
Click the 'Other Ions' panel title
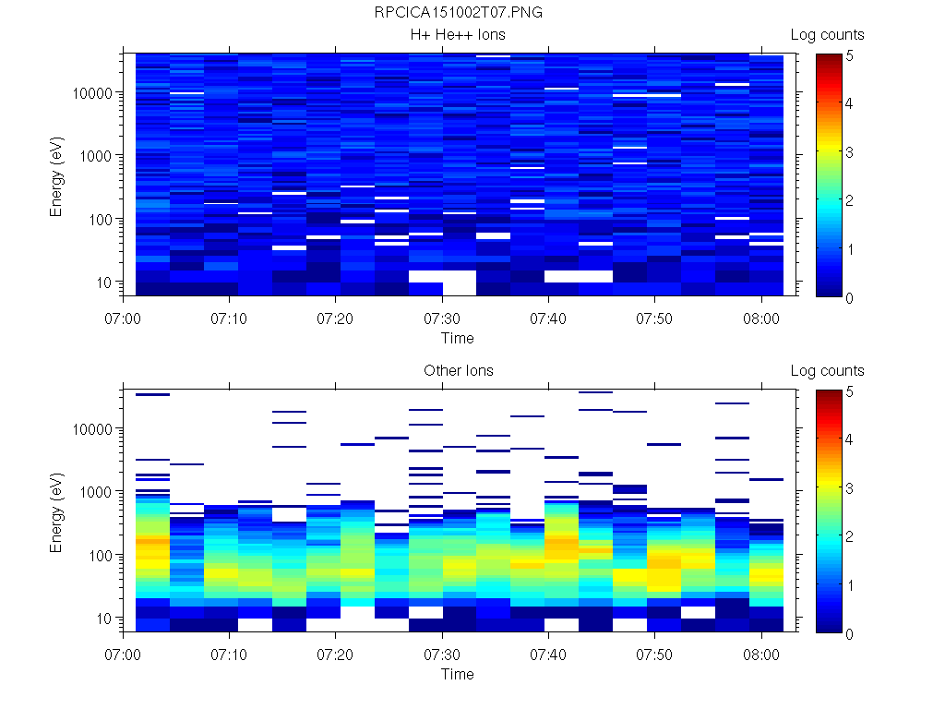click(458, 370)
